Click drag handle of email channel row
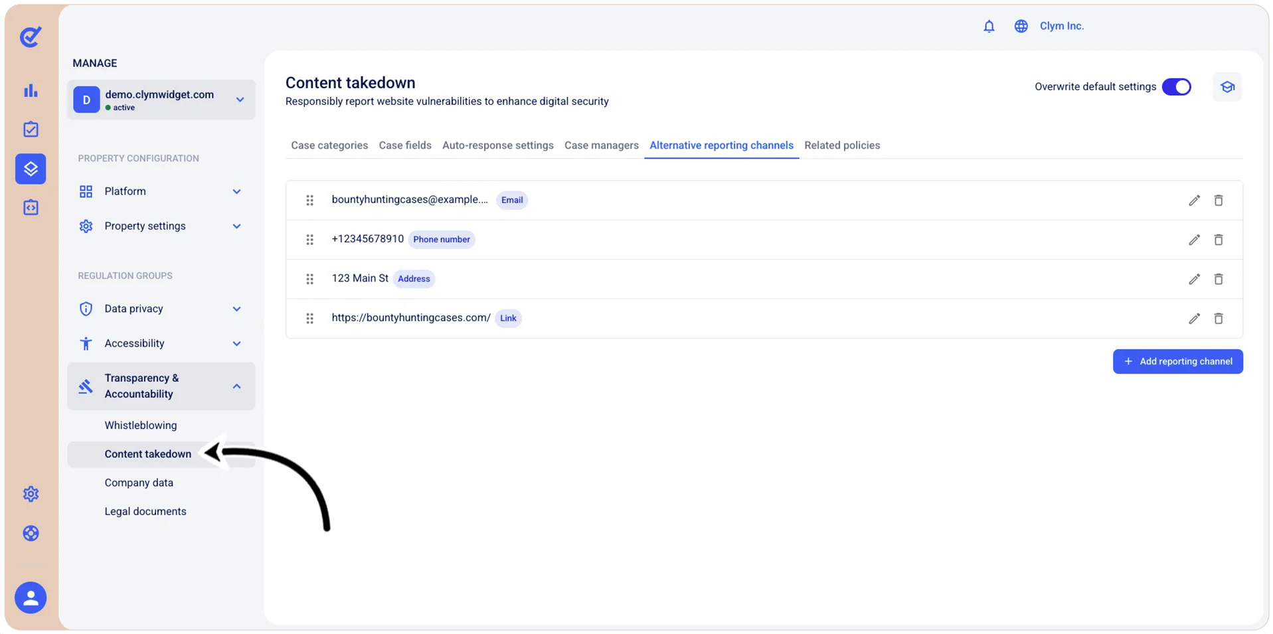Image resolution: width=1273 pixels, height=634 pixels. click(x=309, y=200)
